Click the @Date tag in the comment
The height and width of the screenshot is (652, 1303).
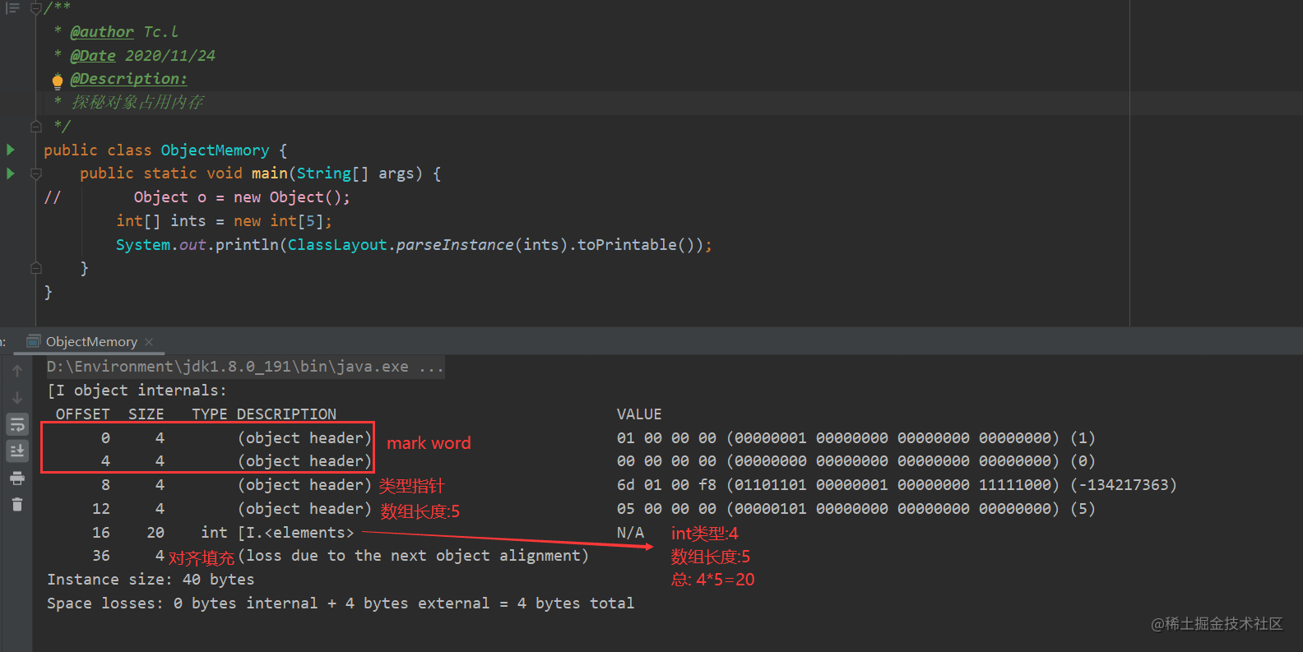tap(93, 56)
